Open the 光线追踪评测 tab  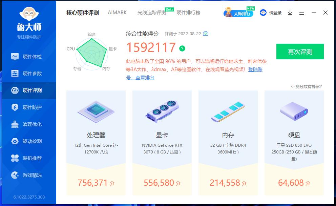[x=152, y=13]
